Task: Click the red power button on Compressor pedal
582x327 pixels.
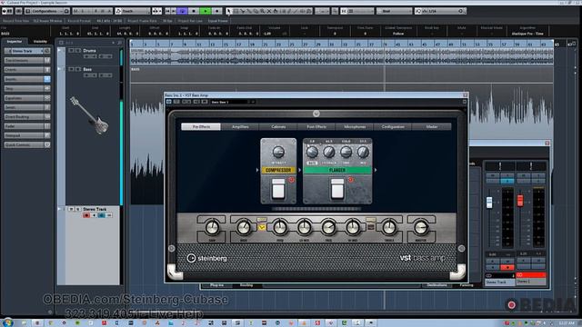Action: [291, 180]
